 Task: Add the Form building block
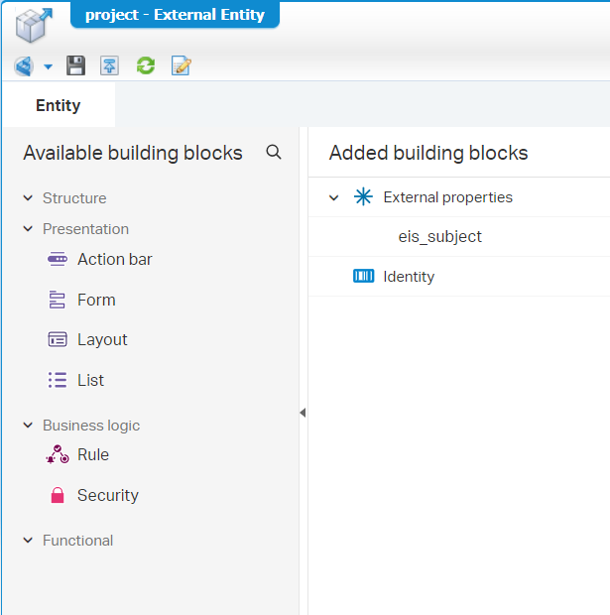pyautogui.click(x=96, y=300)
